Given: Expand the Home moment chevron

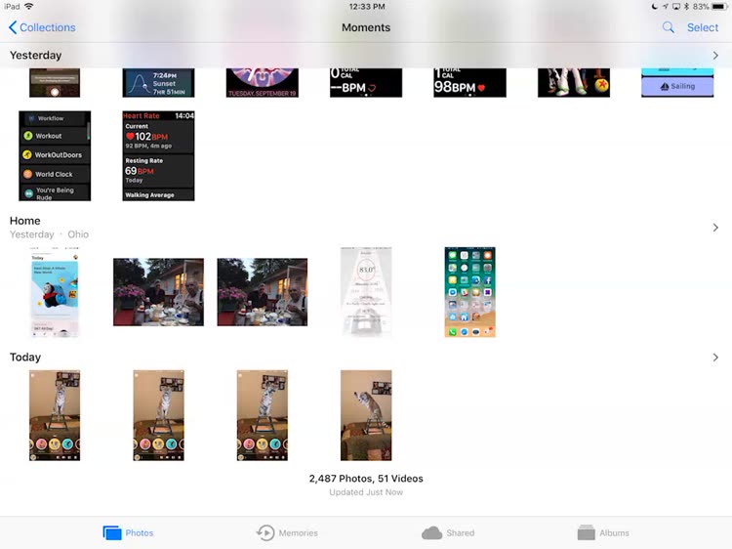Looking at the screenshot, I should 715,228.
